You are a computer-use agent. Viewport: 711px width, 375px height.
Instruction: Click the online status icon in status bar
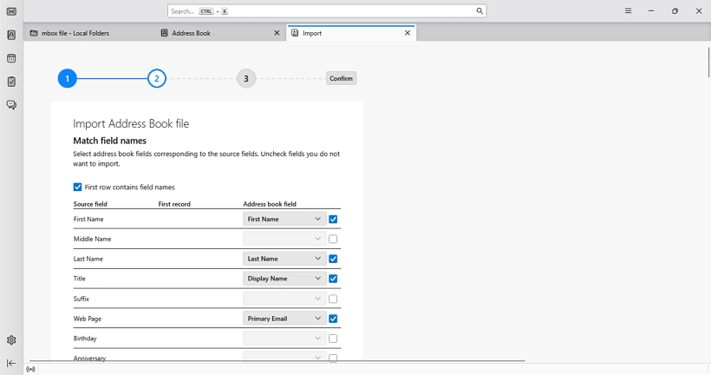[30, 369]
